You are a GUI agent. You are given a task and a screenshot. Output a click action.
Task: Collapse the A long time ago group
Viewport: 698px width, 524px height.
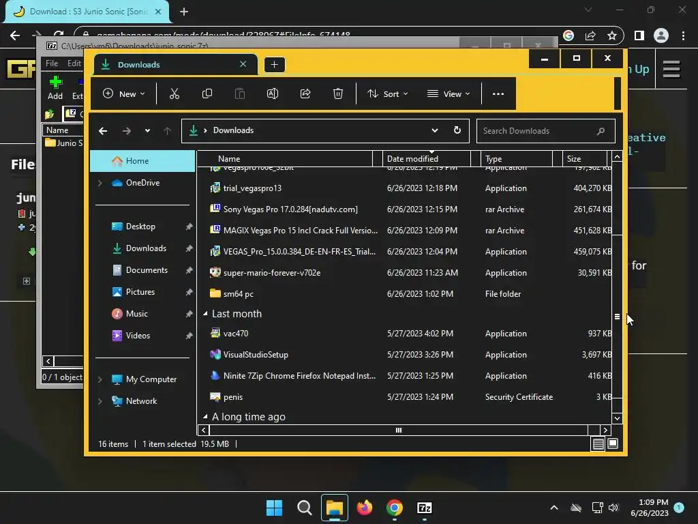pos(205,417)
